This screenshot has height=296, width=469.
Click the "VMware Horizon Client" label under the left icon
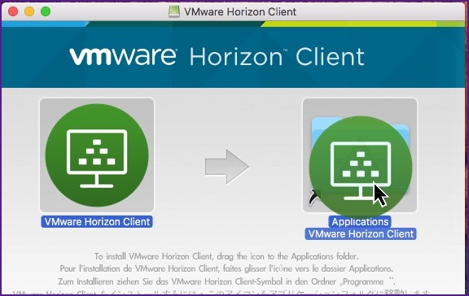(97, 222)
